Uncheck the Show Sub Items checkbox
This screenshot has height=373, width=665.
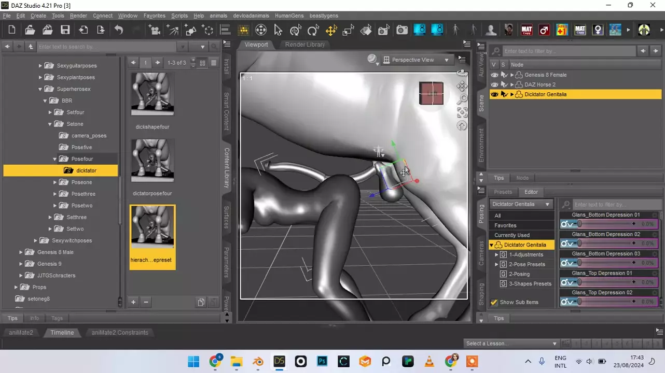494,302
